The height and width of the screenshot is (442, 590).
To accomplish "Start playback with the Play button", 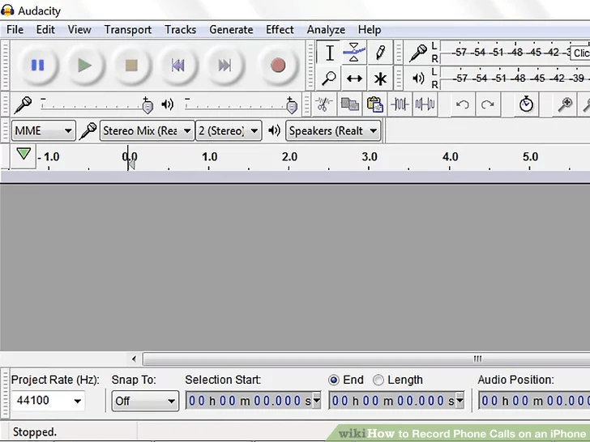I will pos(84,66).
